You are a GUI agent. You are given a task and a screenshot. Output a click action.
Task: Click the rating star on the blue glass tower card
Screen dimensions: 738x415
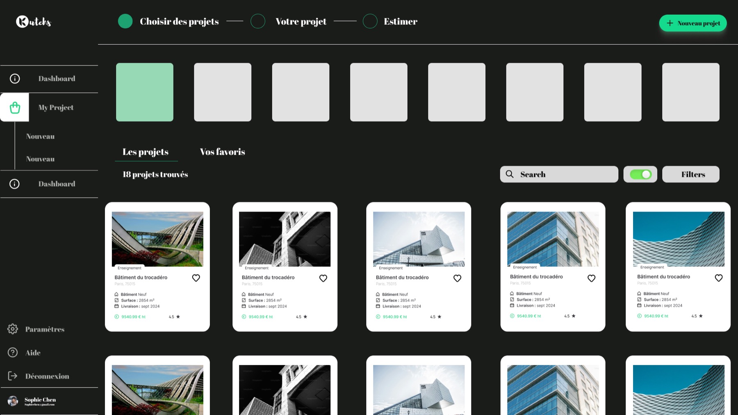click(x=574, y=316)
